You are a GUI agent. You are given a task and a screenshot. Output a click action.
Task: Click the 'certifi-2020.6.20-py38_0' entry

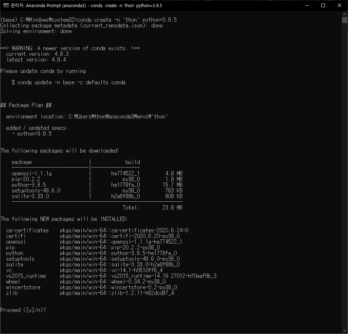tap(146, 236)
